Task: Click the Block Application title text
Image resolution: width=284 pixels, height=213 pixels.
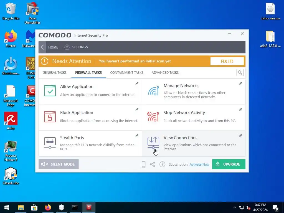Action: (77, 113)
